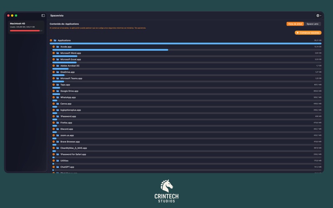Toggle the sidebar panel icon
Image resolution: width=333 pixels, height=208 pixels.
pyautogui.click(x=43, y=15)
